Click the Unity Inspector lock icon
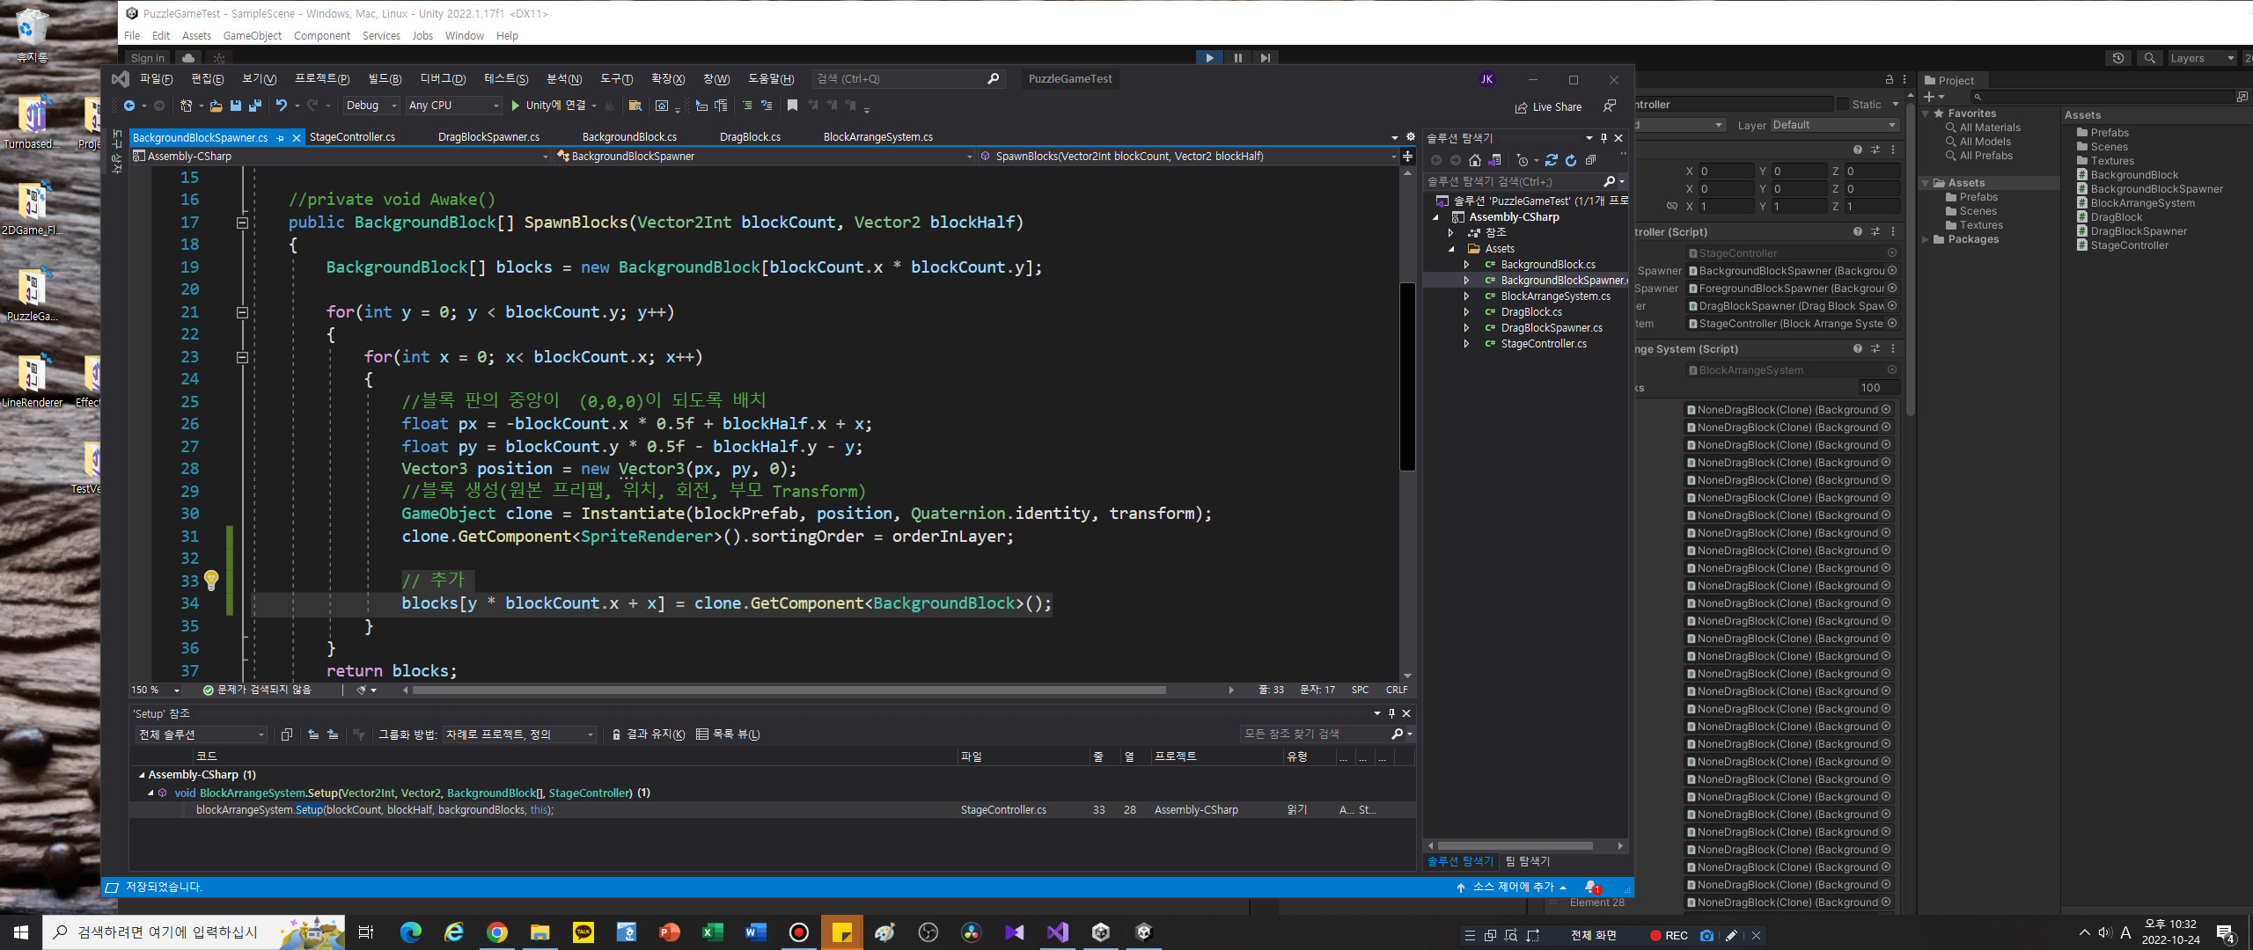Image resolution: width=2253 pixels, height=950 pixels. [x=1889, y=79]
